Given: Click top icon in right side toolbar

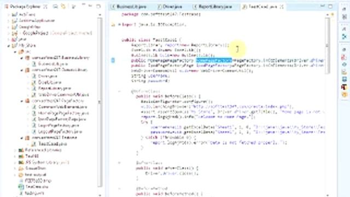Looking at the screenshot, I should (x=344, y=9).
